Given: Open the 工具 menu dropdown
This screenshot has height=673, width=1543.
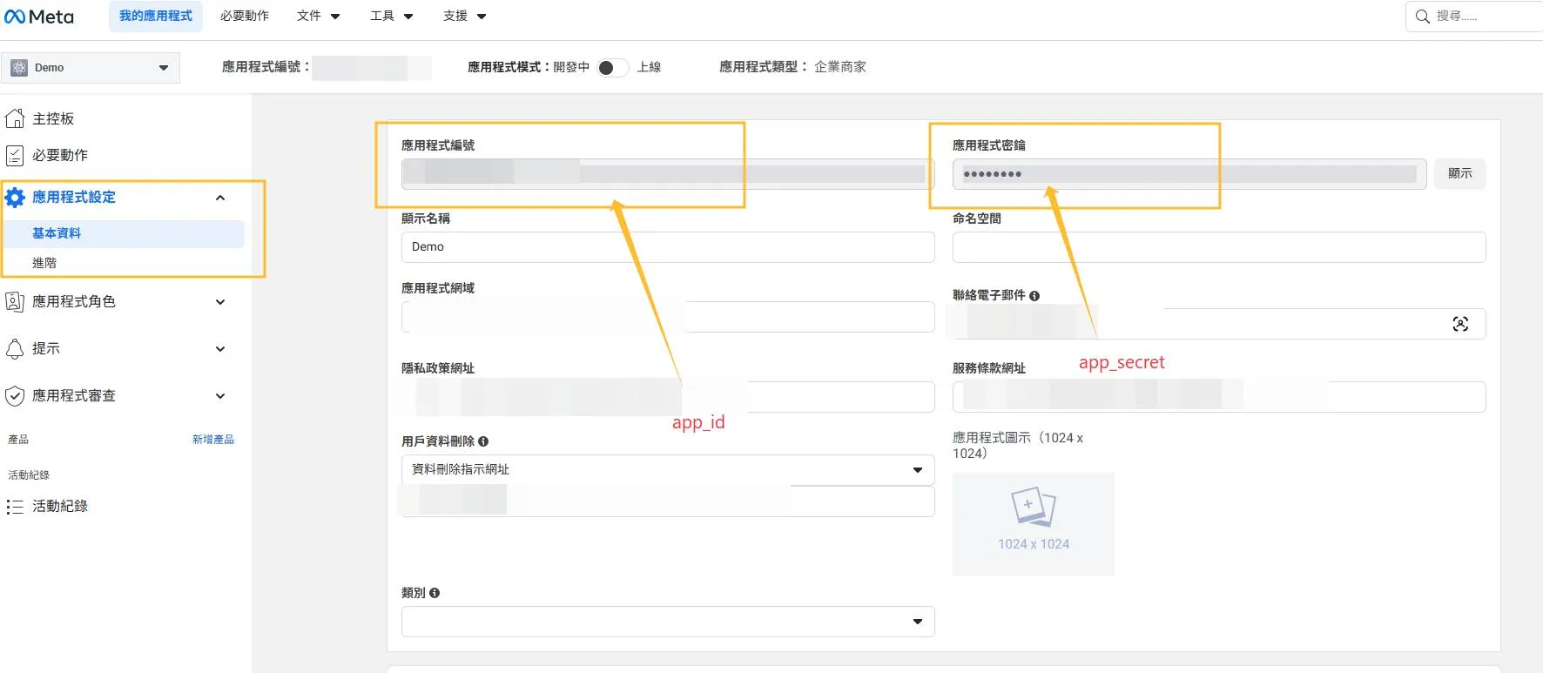Looking at the screenshot, I should pyautogui.click(x=391, y=17).
